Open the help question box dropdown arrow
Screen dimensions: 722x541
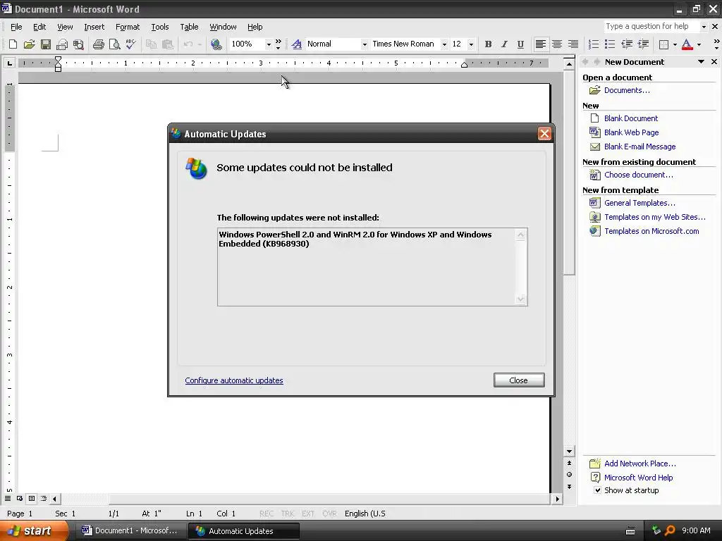tap(704, 27)
